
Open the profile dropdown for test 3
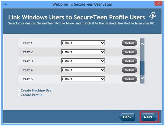tap(83, 61)
